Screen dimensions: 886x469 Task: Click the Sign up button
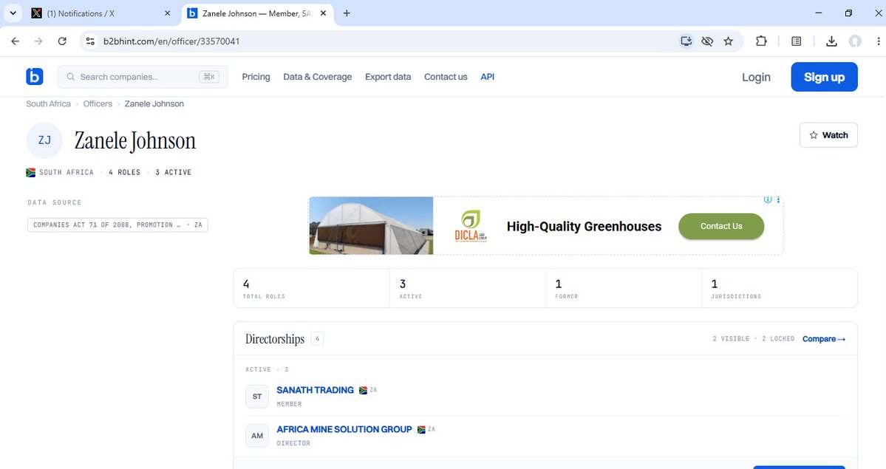[x=824, y=77]
